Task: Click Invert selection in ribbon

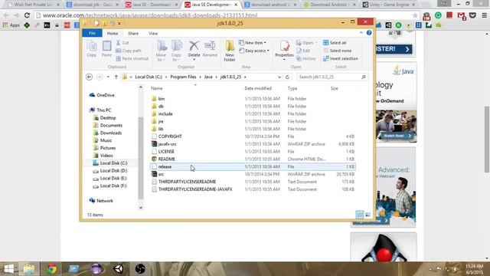Action: tap(341, 58)
